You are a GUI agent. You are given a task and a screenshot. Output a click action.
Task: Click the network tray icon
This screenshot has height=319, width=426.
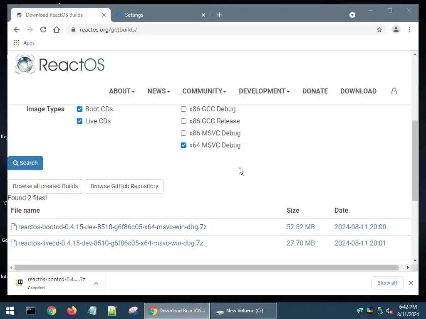pos(360,311)
